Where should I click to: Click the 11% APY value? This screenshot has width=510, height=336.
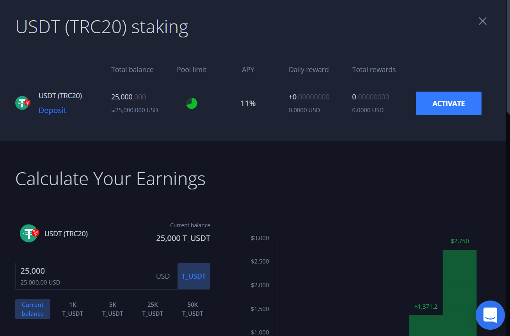[x=248, y=103]
